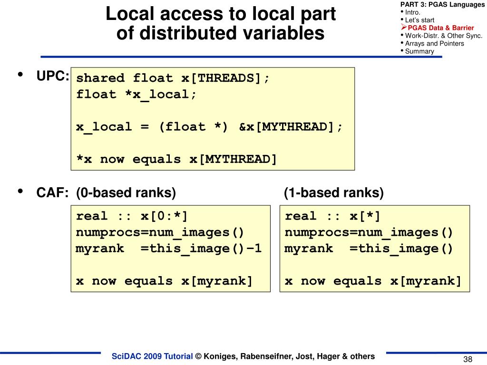
Task: Click the slide number 38
Action: coord(468,359)
